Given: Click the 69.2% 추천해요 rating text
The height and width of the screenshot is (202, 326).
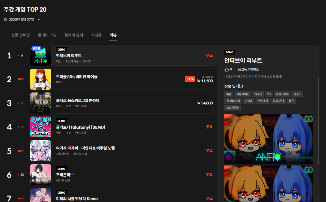Looking at the screenshot, I should (x=248, y=69).
